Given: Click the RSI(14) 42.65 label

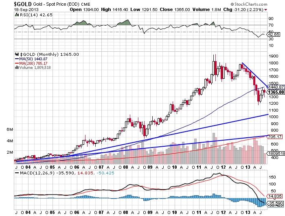Looking at the screenshot, I should click(x=36, y=15).
